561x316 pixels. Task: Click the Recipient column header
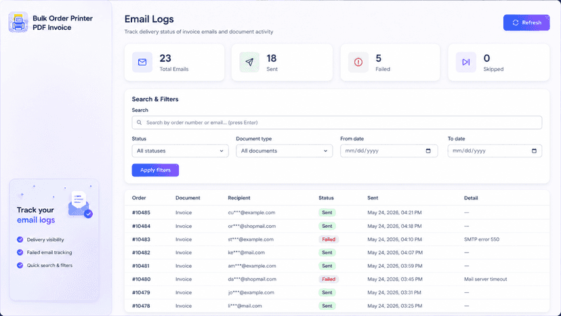click(239, 198)
